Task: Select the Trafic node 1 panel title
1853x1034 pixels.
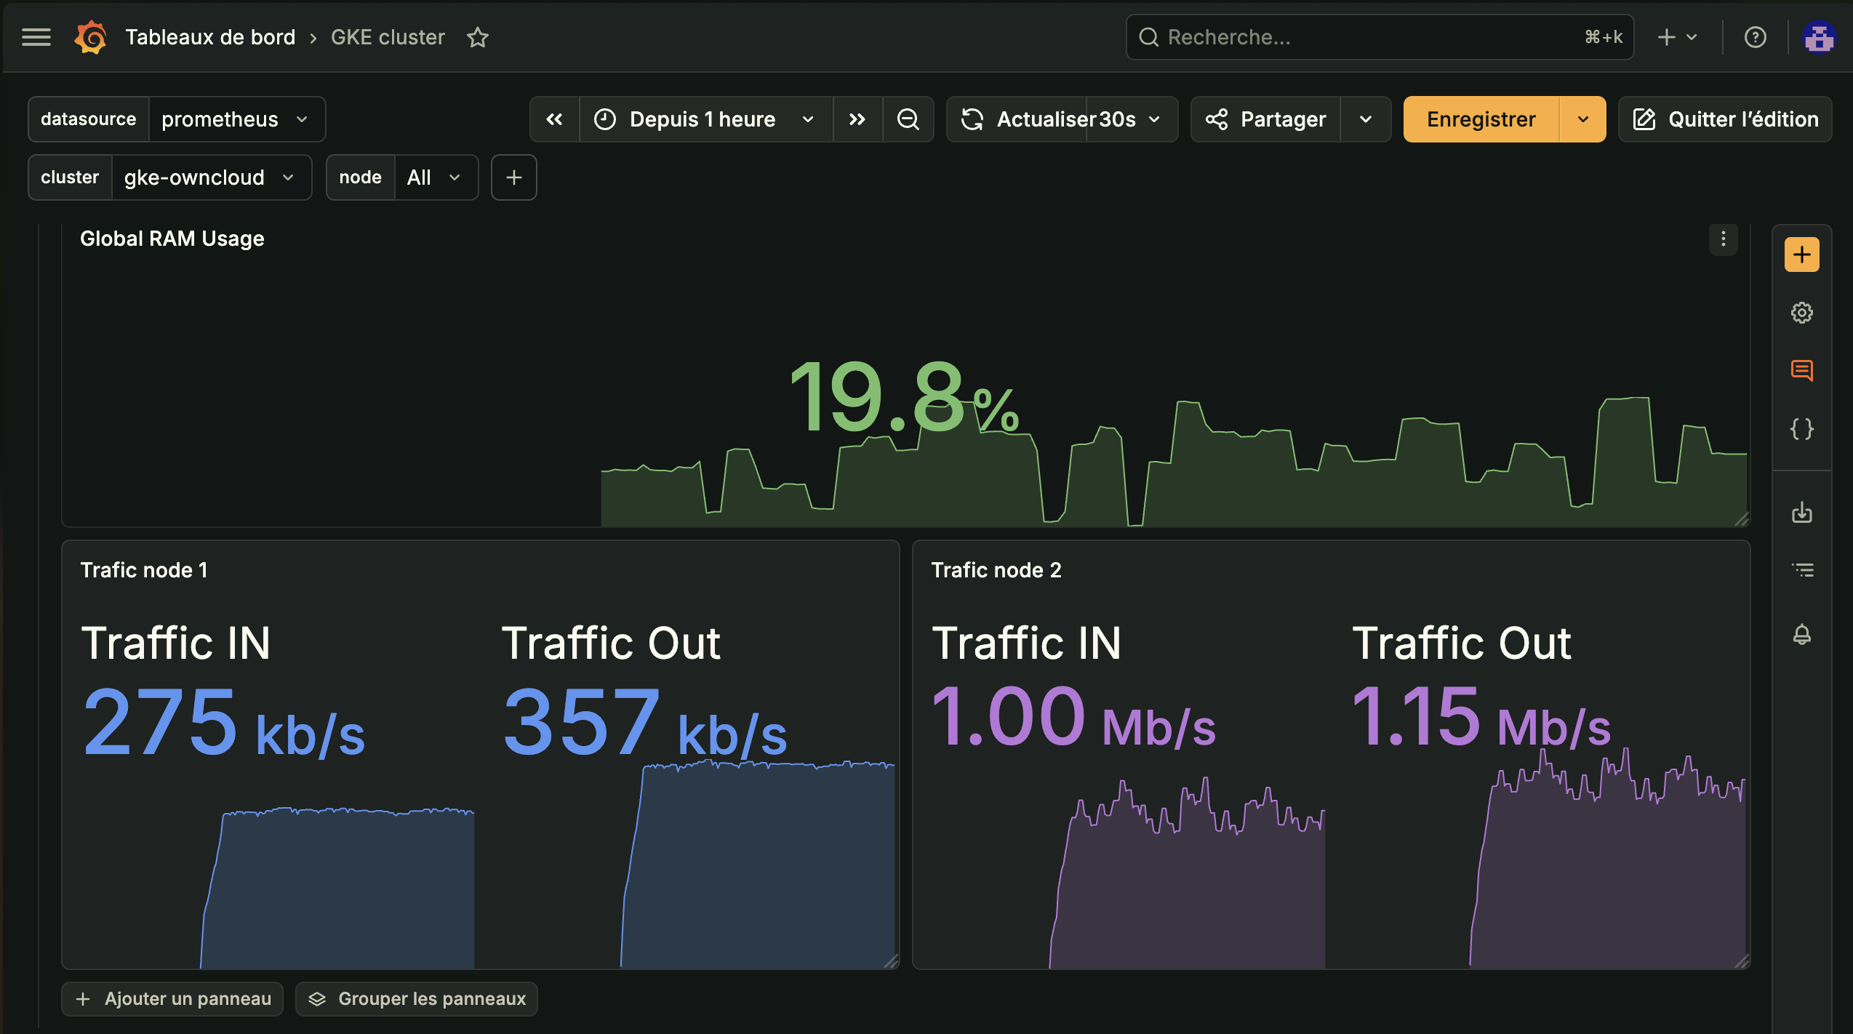Action: click(x=144, y=570)
